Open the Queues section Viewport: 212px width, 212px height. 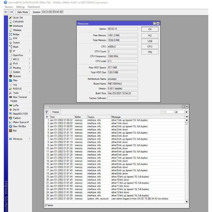(x=17, y=76)
